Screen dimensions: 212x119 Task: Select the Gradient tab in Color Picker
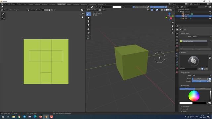coord(203,89)
